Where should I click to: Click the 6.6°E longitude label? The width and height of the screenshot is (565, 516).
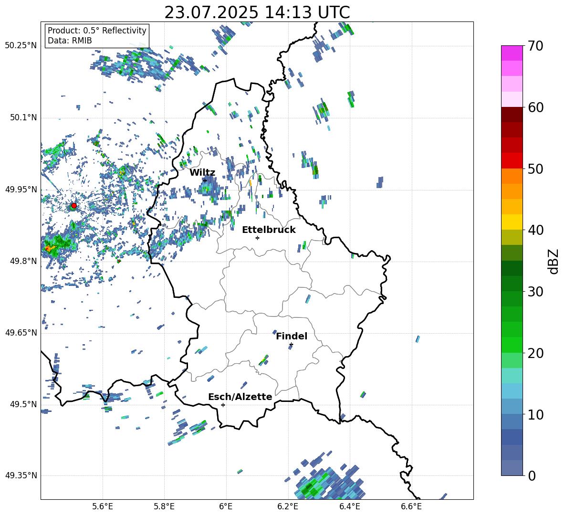(411, 506)
